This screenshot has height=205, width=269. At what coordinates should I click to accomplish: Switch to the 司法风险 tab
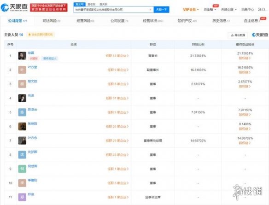point(51,21)
